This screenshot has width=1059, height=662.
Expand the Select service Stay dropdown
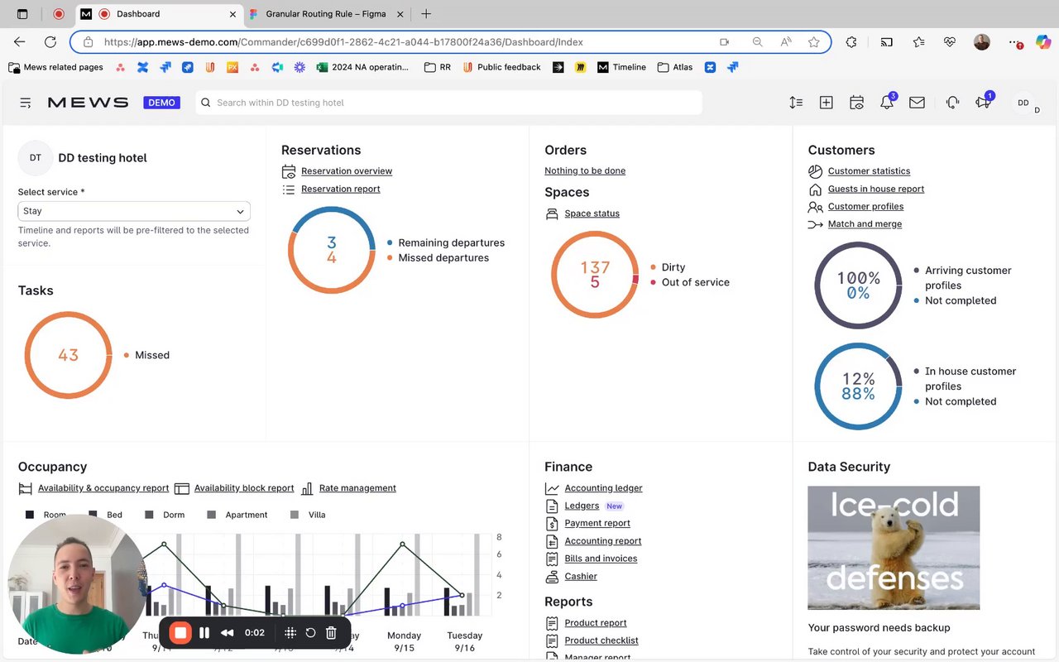coord(134,211)
